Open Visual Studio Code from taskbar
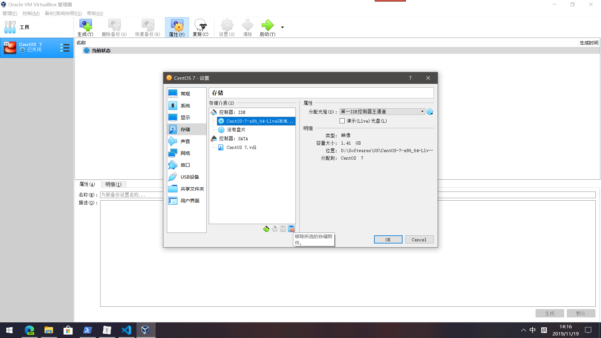601x338 pixels. coord(126,330)
